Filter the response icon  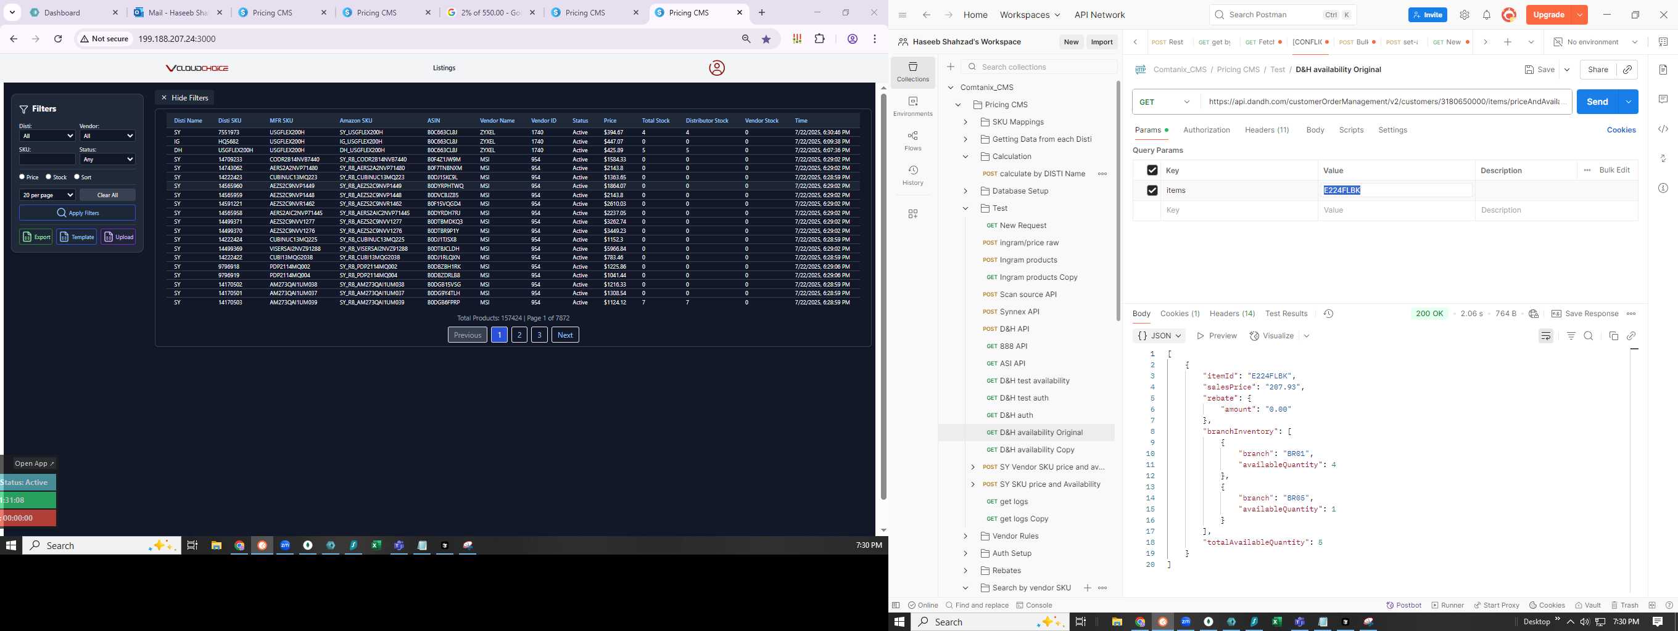[1571, 336]
